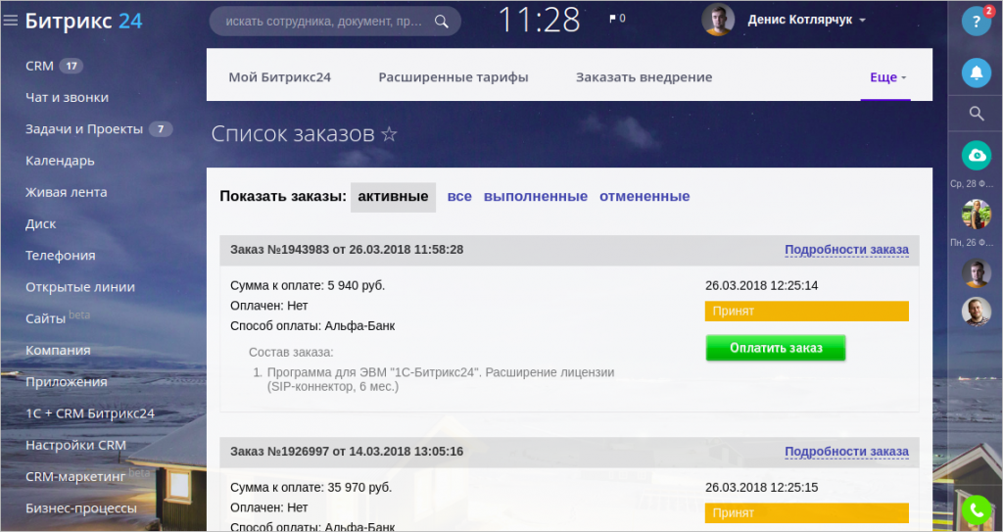Open Компания in left menu

[x=58, y=350]
